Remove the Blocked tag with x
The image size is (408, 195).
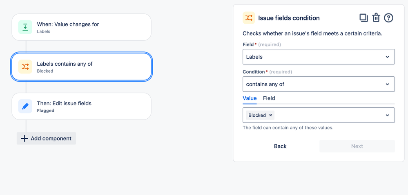click(x=270, y=115)
